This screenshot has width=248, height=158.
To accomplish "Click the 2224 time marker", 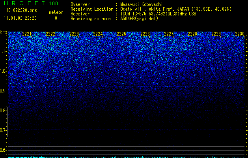I will coord(98,34).
